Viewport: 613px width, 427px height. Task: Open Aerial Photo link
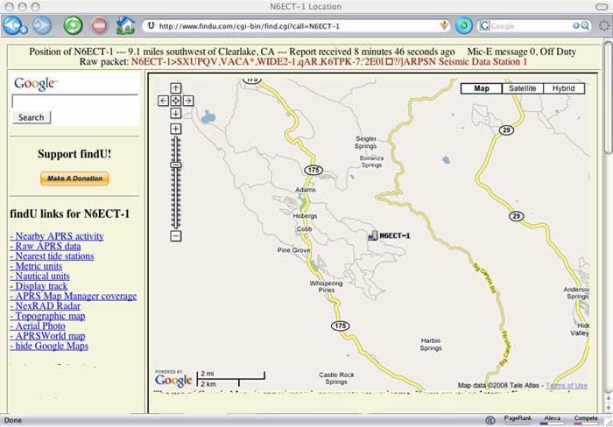pyautogui.click(x=38, y=325)
